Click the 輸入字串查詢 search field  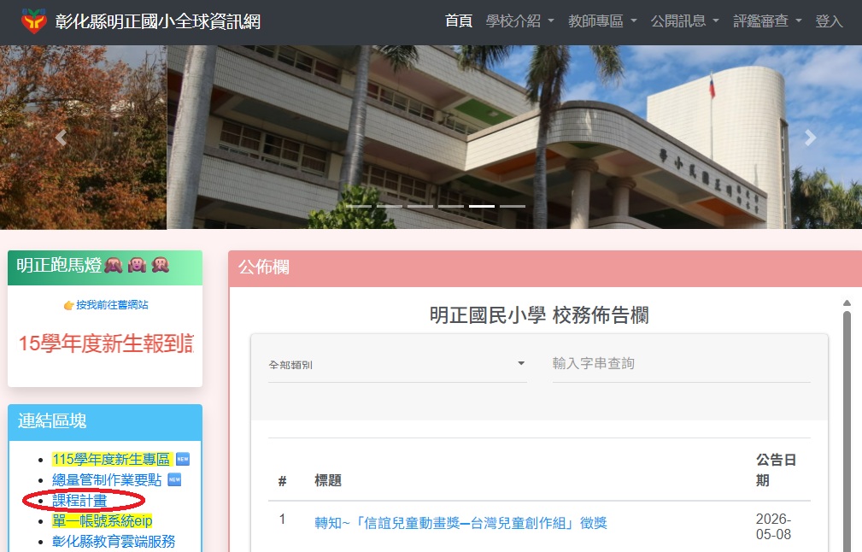[x=681, y=364]
